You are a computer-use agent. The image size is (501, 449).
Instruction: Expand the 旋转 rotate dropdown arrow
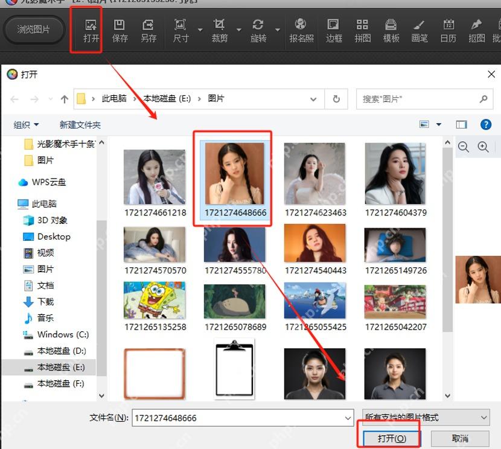(278, 30)
